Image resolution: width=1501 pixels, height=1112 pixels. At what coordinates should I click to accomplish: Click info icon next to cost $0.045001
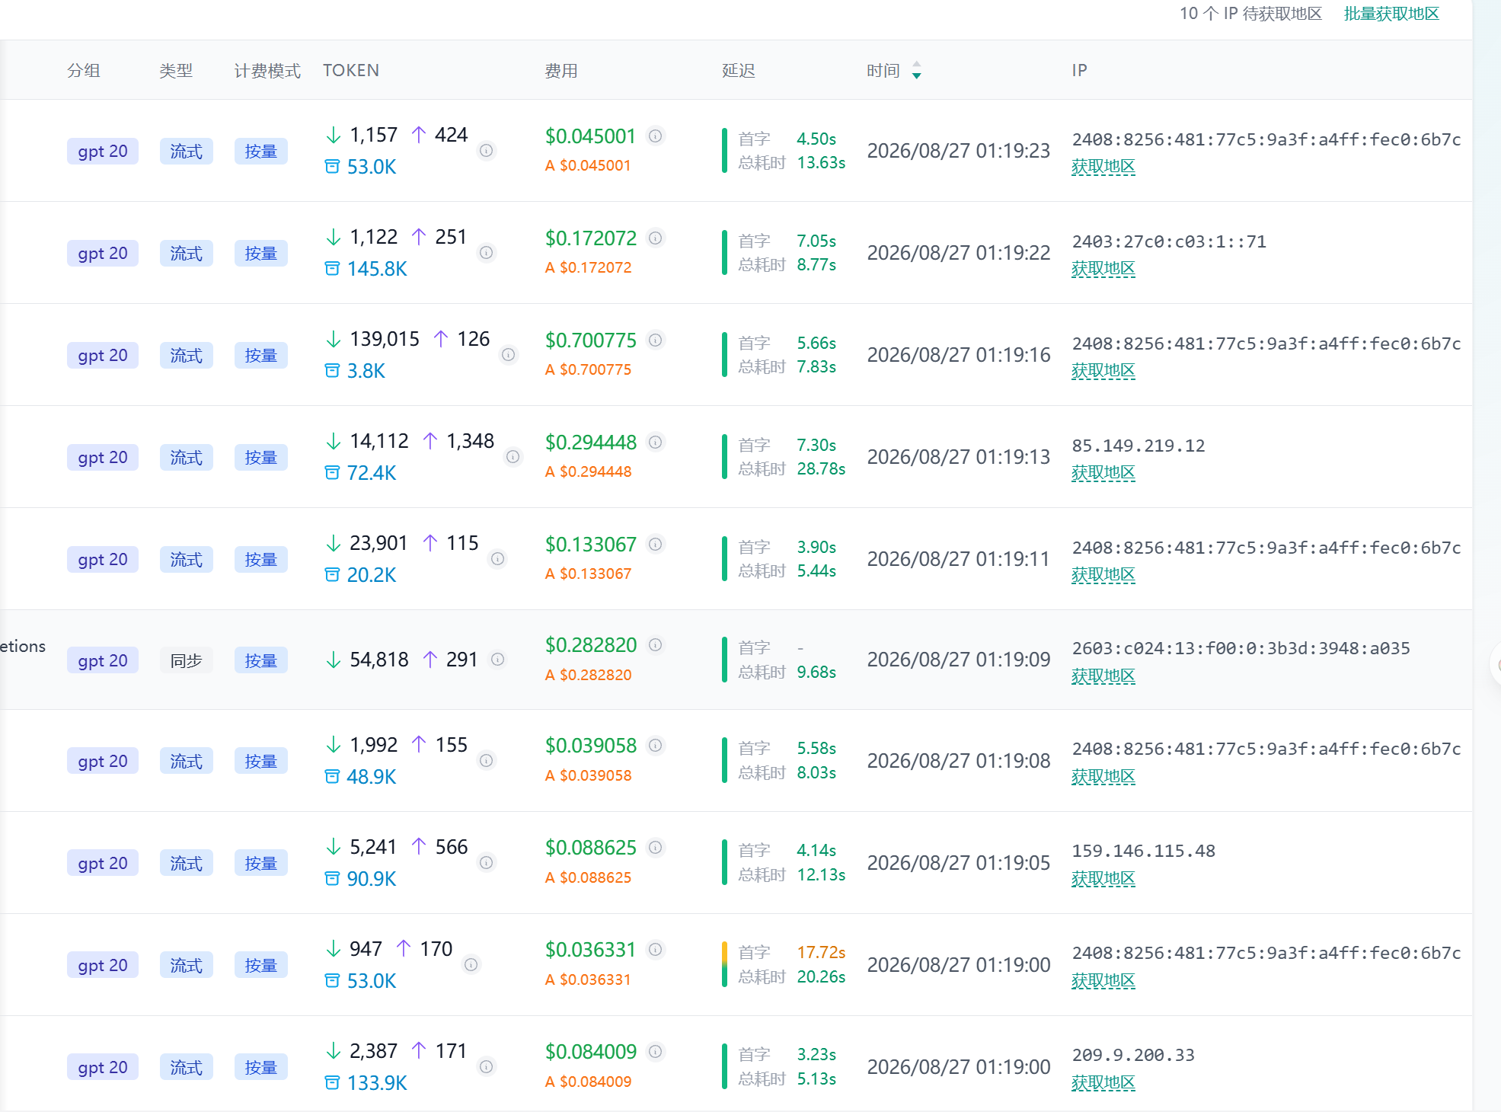[655, 136]
